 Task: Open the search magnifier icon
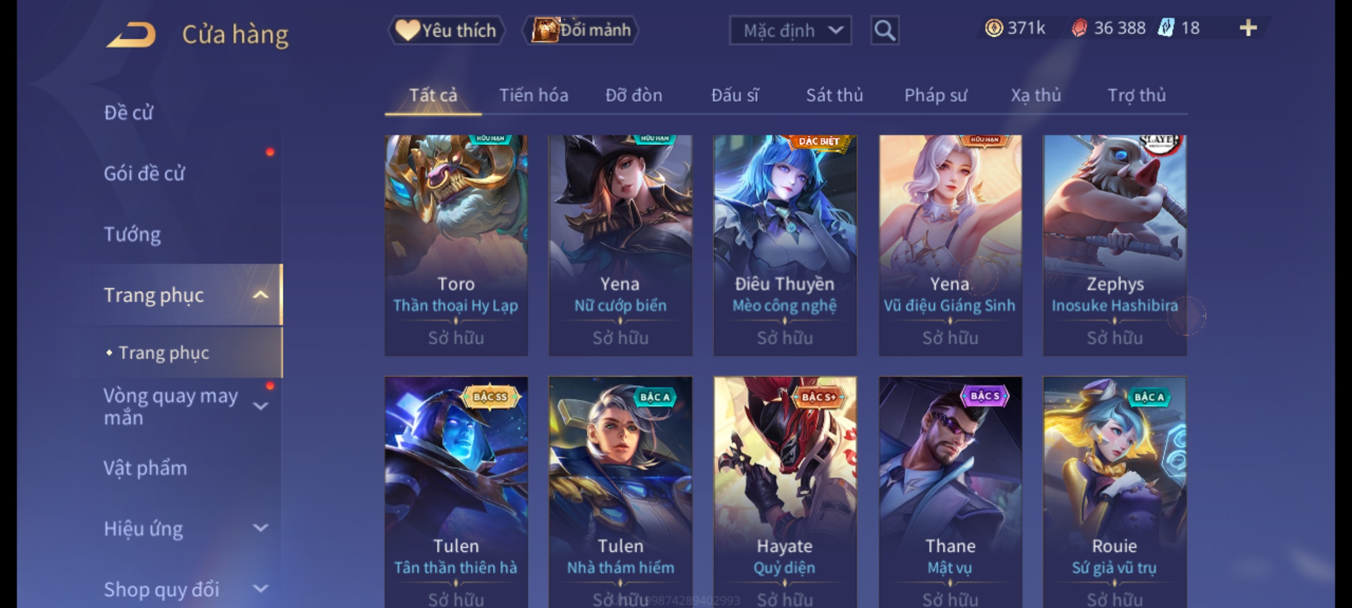pos(884,30)
